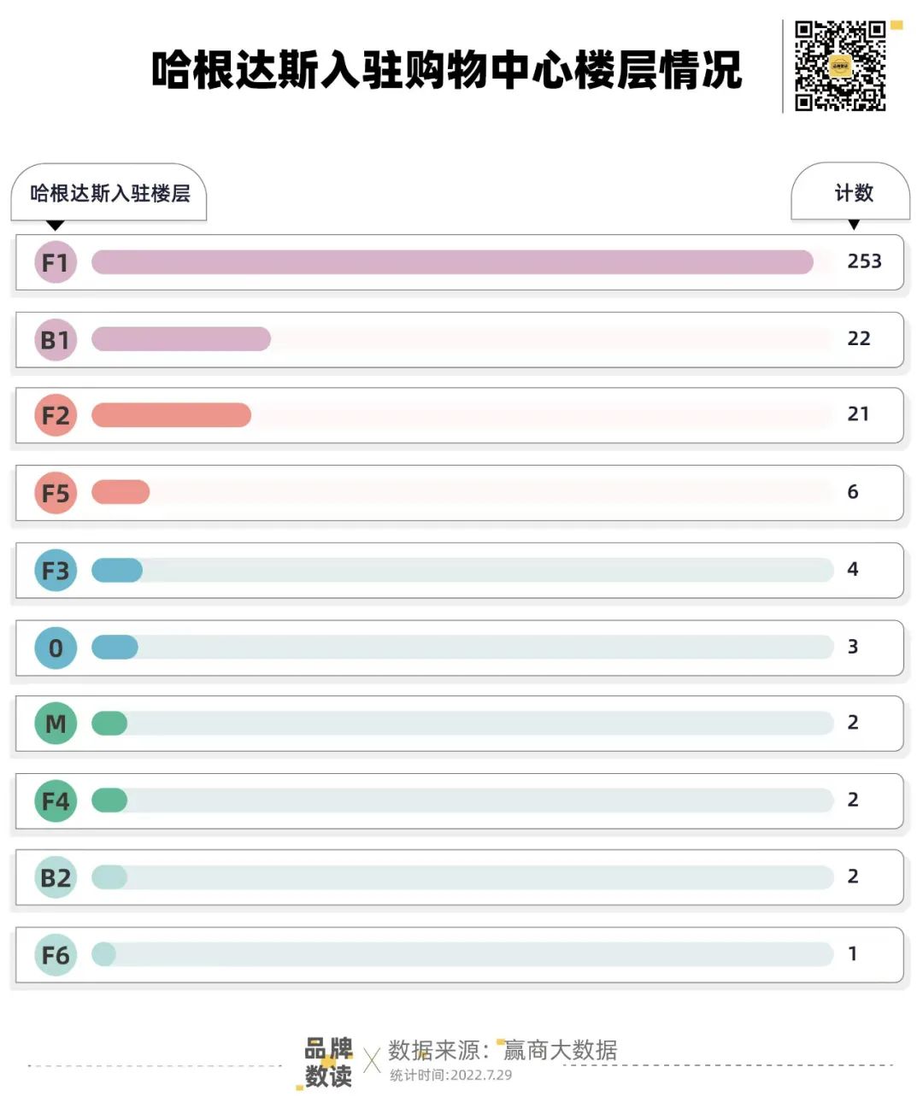Click the F4 floor circle badge
Screen dimensions: 923x1114
pyautogui.click(x=56, y=801)
